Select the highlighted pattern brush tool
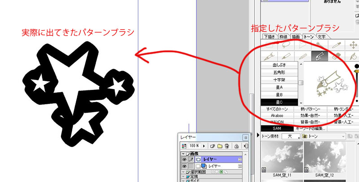Image resolution: width=359 pixels, height=182 pixels. click(320, 56)
